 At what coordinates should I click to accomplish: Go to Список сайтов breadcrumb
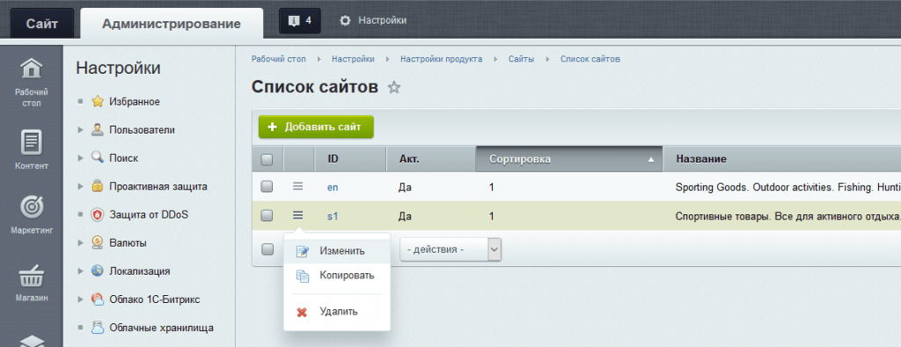590,59
